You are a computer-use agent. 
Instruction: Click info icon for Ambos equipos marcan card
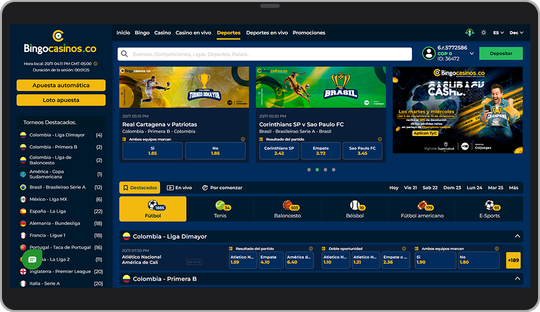[x=243, y=139]
